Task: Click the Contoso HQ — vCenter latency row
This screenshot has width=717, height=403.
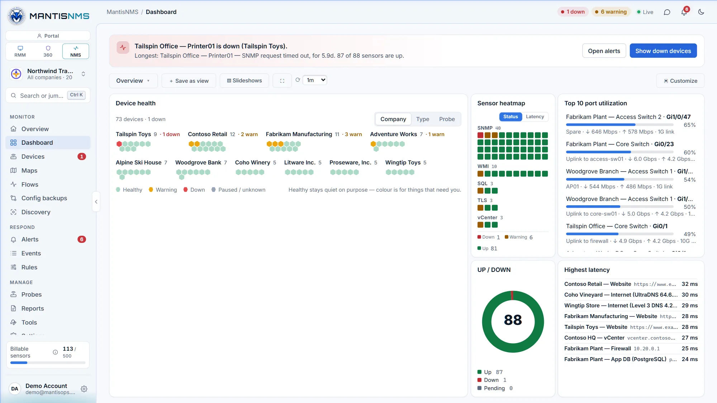Action: pyautogui.click(x=631, y=338)
